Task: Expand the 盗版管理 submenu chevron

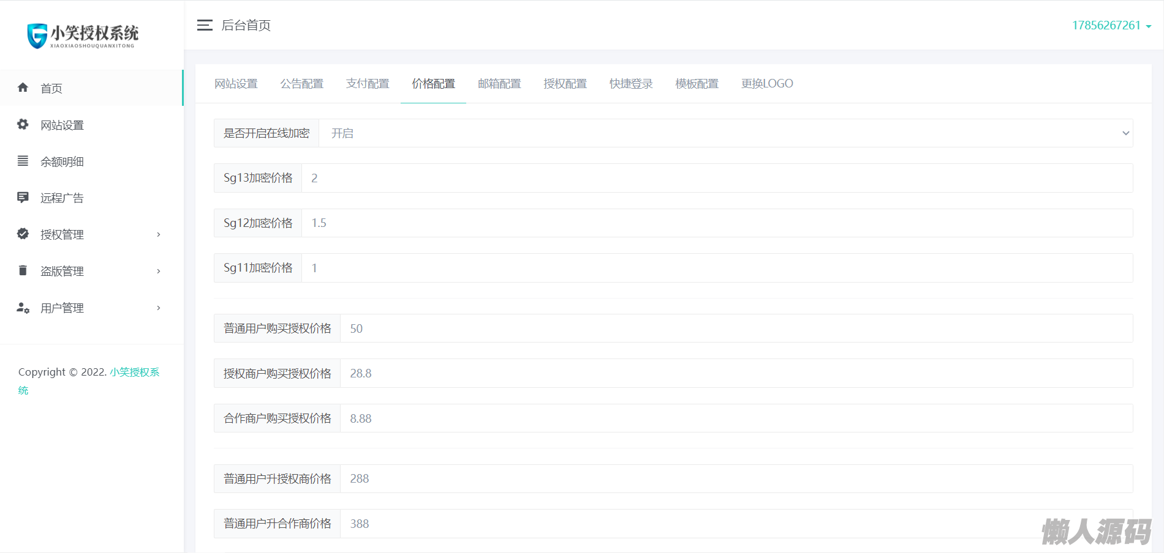Action: [159, 272]
